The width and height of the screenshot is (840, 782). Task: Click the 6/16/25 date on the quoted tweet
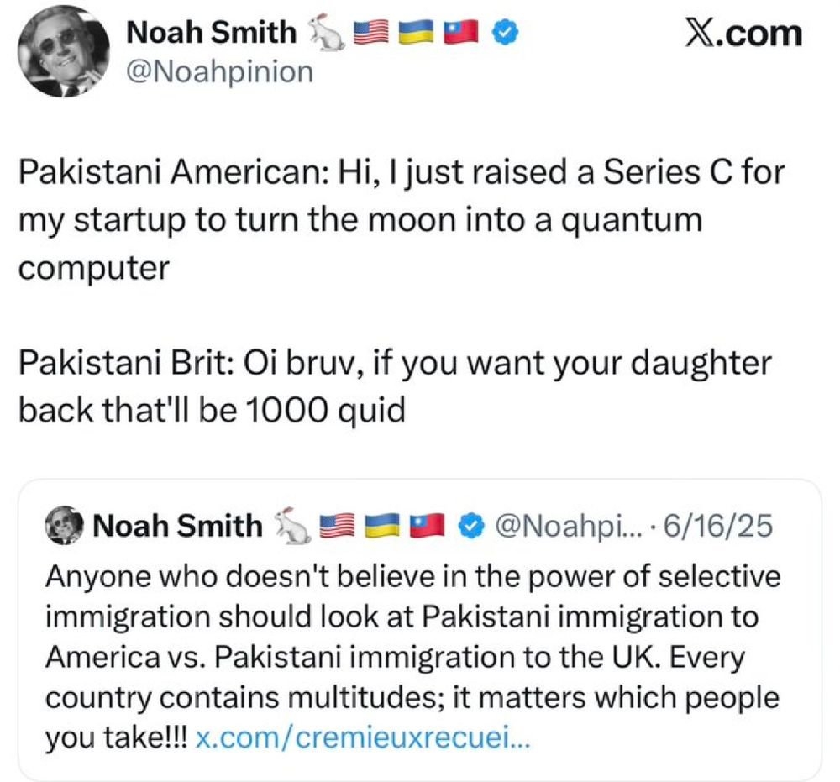coord(719,527)
